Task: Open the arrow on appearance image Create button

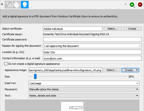Action: (137, 70)
